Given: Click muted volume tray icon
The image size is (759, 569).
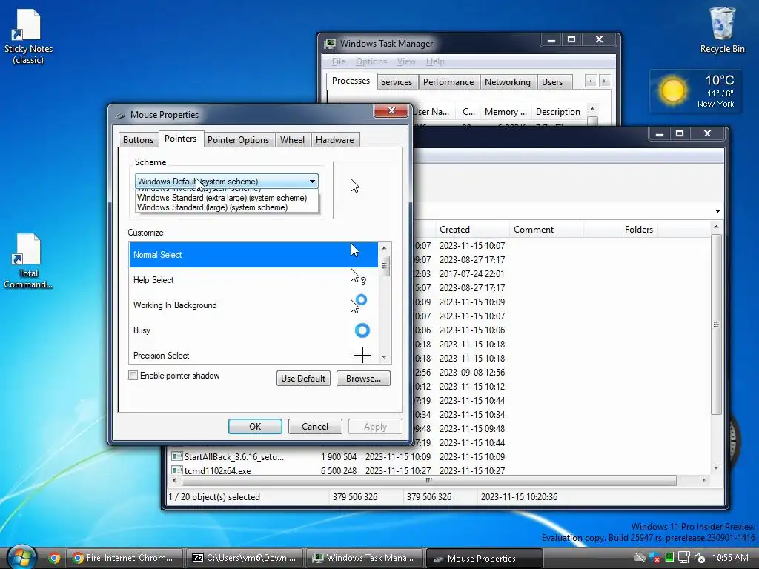Looking at the screenshot, I should [x=699, y=558].
